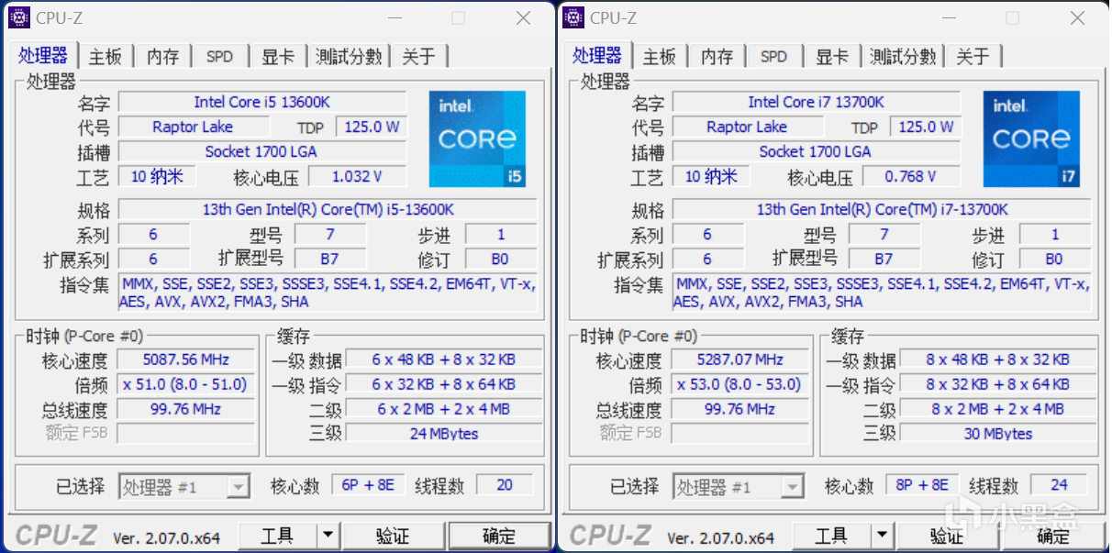Image resolution: width=1112 pixels, height=553 pixels.
Task: Switch to 内存 tab in left window
Action: point(162,57)
